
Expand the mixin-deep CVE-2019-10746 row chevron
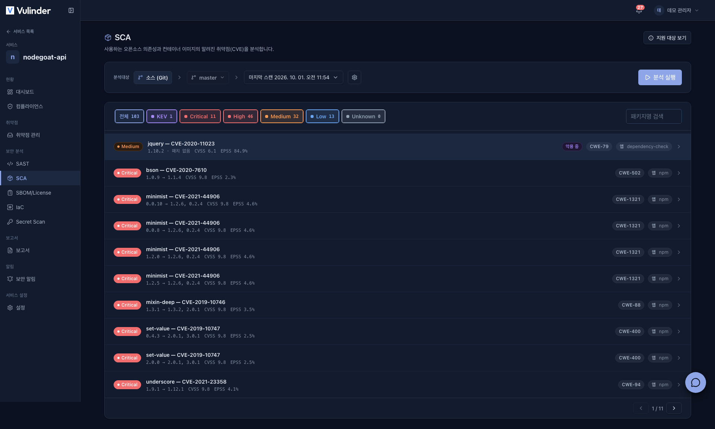[x=679, y=305]
